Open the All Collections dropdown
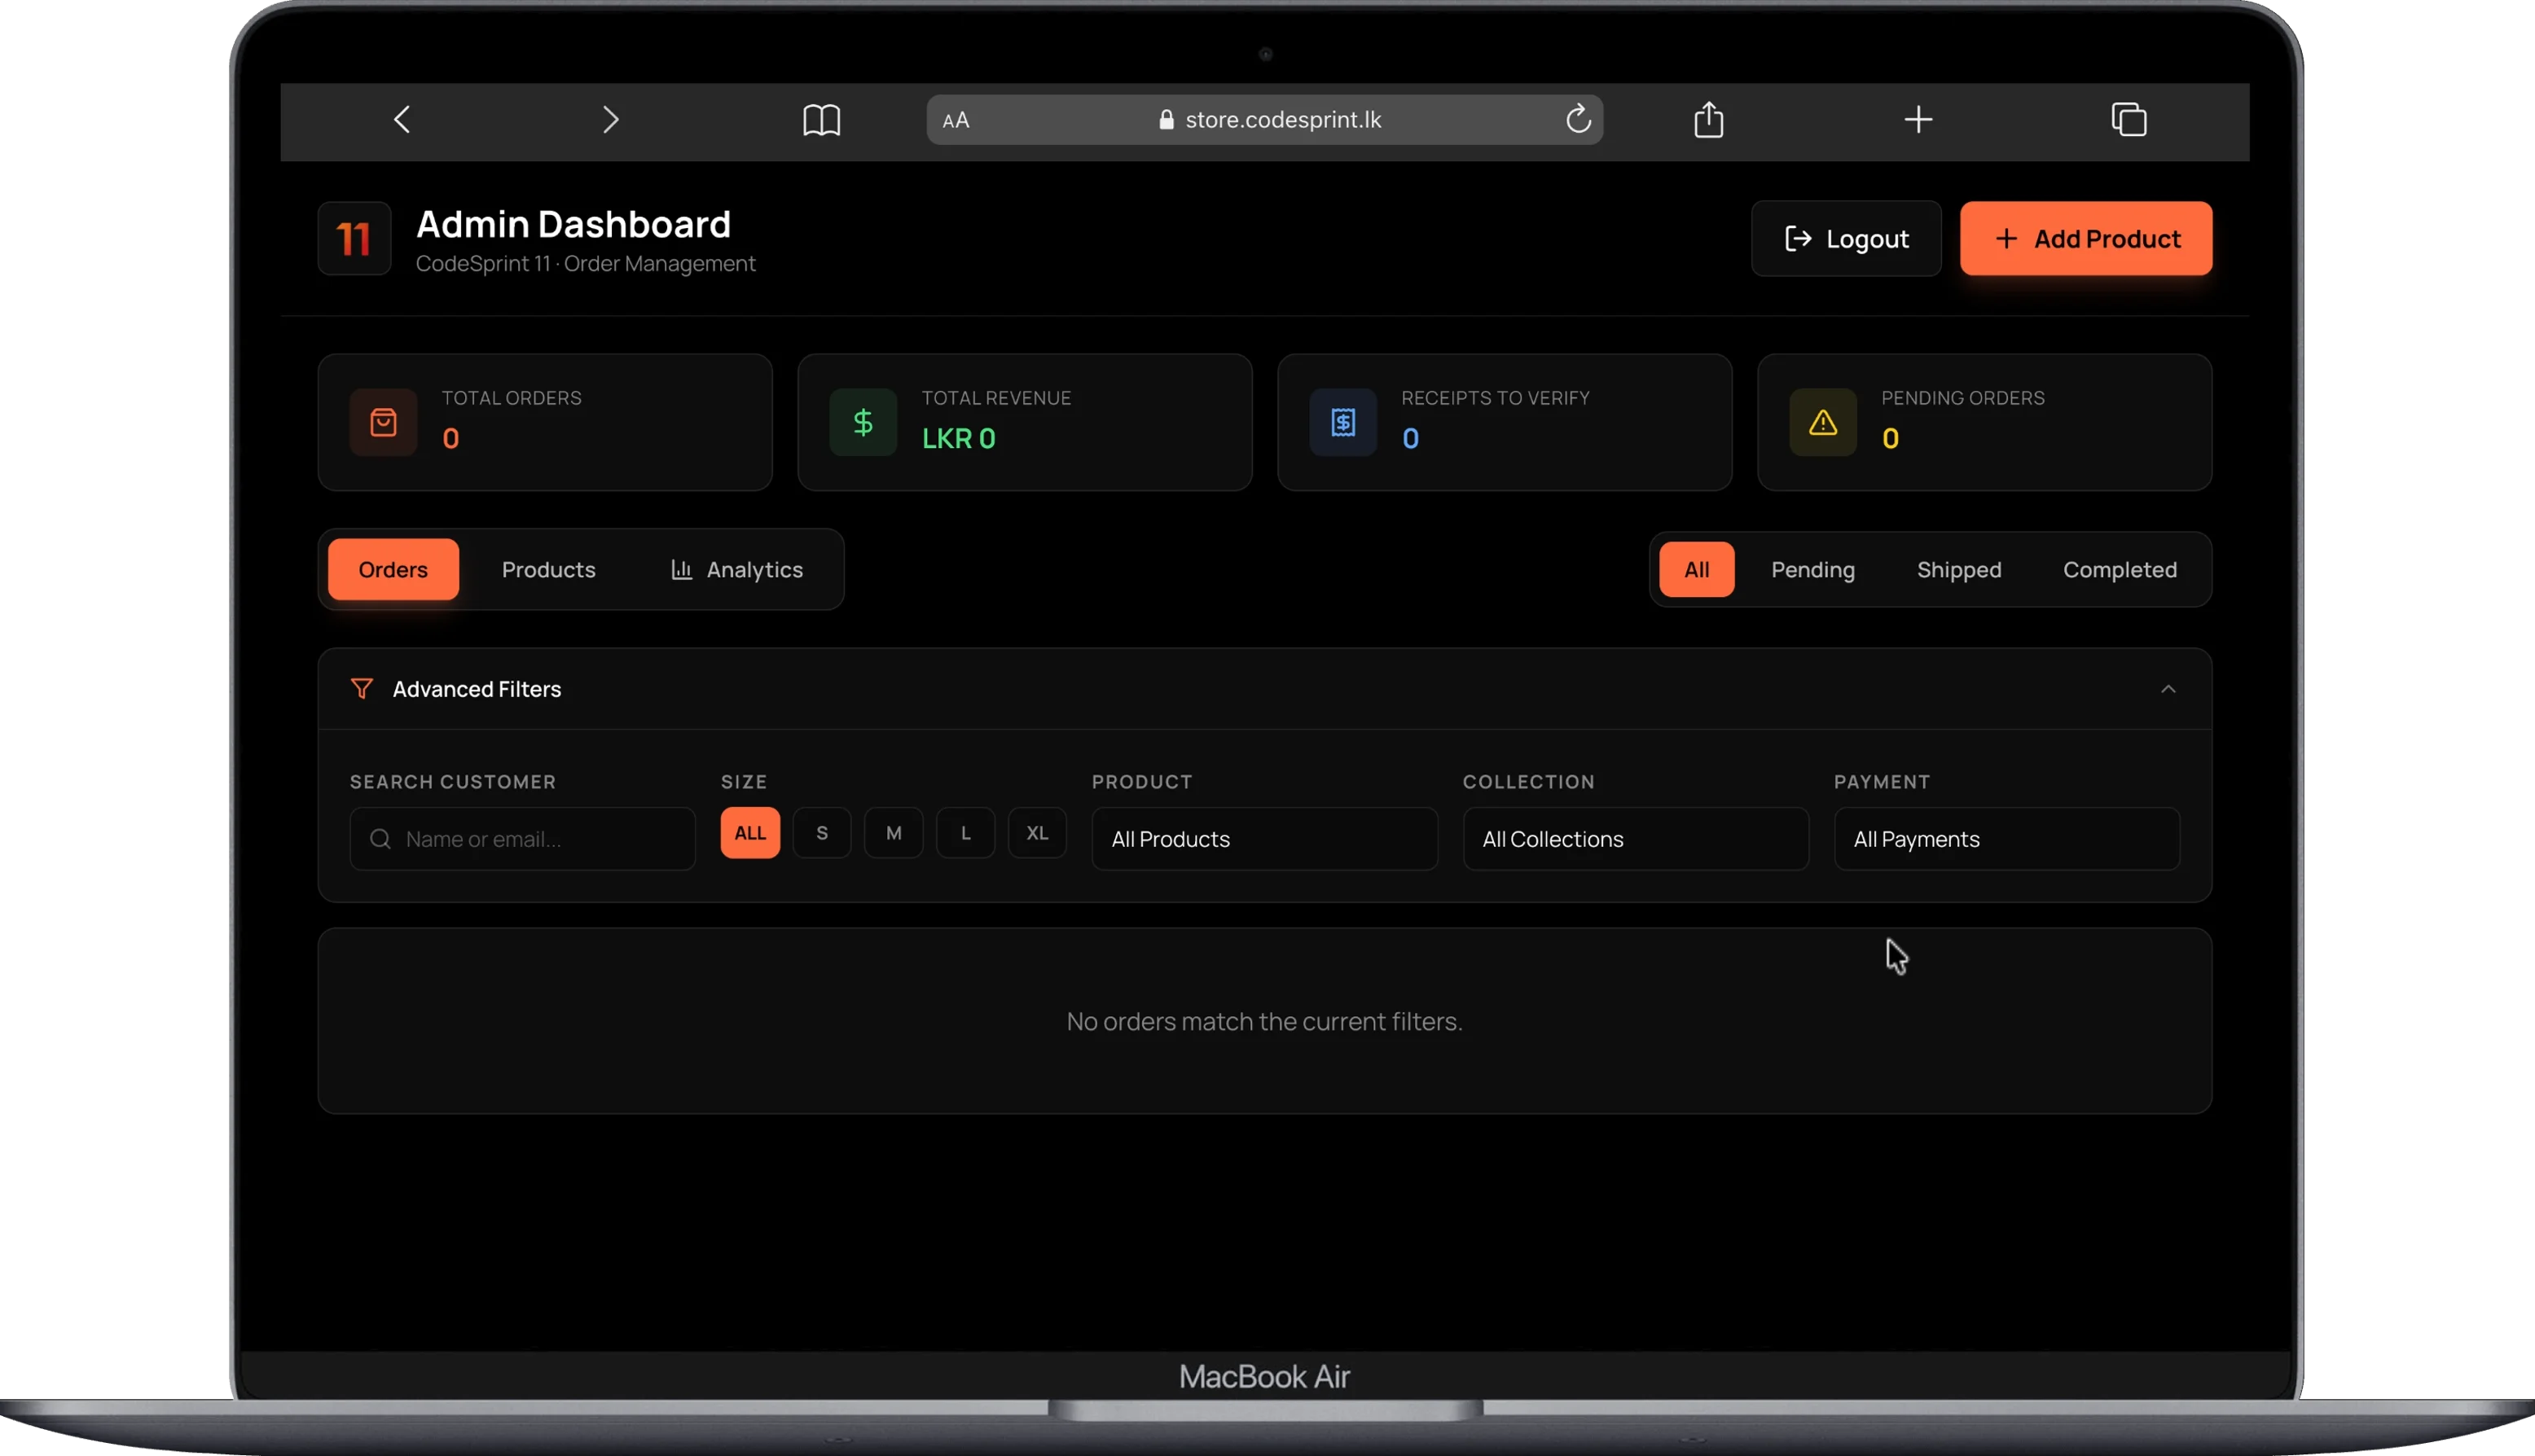Screen dimensions: 2535x1456 coord(1636,839)
